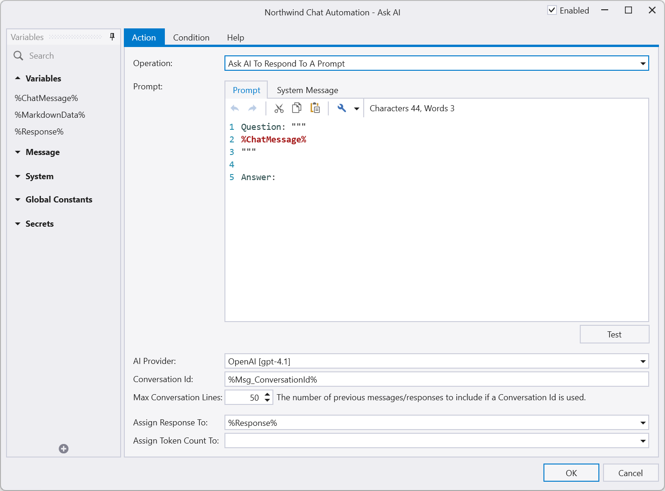Open the wrench tool dropdown arrow
The height and width of the screenshot is (491, 665).
(x=357, y=109)
